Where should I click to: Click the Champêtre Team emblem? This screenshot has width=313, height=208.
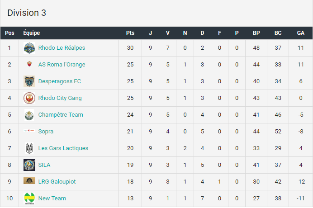click(29, 115)
